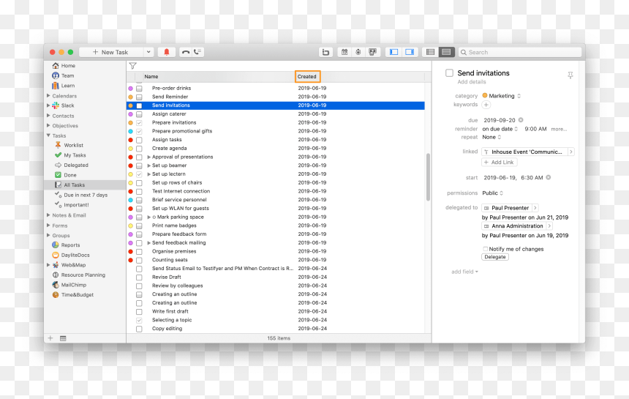Open the Marketing category dropdown
Image resolution: width=629 pixels, height=399 pixels.
[x=502, y=95]
